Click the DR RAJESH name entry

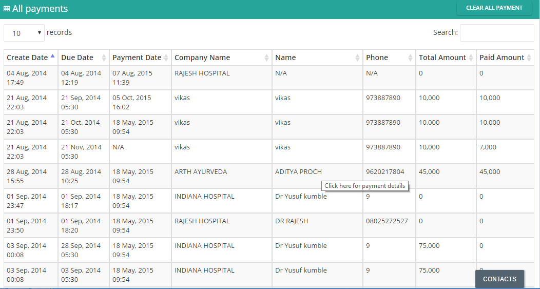292,221
